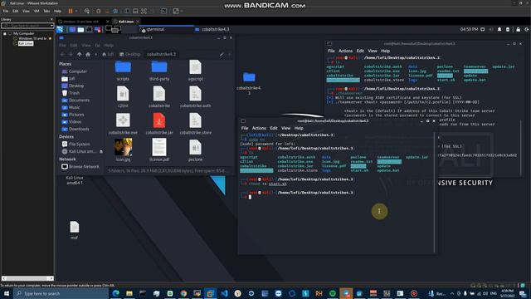
Task: Open the Tabs menu in VMware
Action: point(46,11)
